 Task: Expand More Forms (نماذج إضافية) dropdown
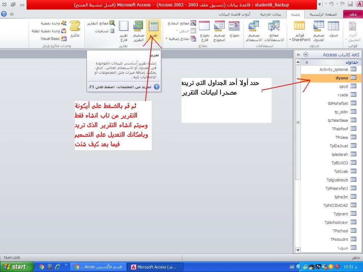(x=181, y=39)
